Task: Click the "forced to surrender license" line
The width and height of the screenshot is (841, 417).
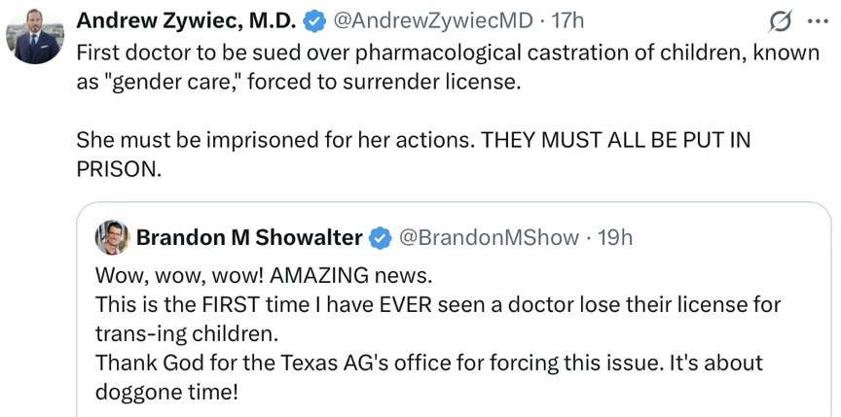Action: (299, 82)
